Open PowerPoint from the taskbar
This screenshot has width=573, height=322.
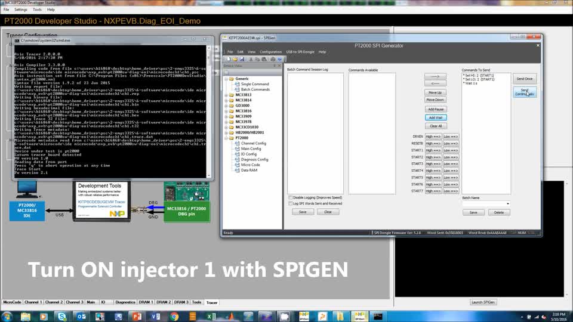(137, 317)
